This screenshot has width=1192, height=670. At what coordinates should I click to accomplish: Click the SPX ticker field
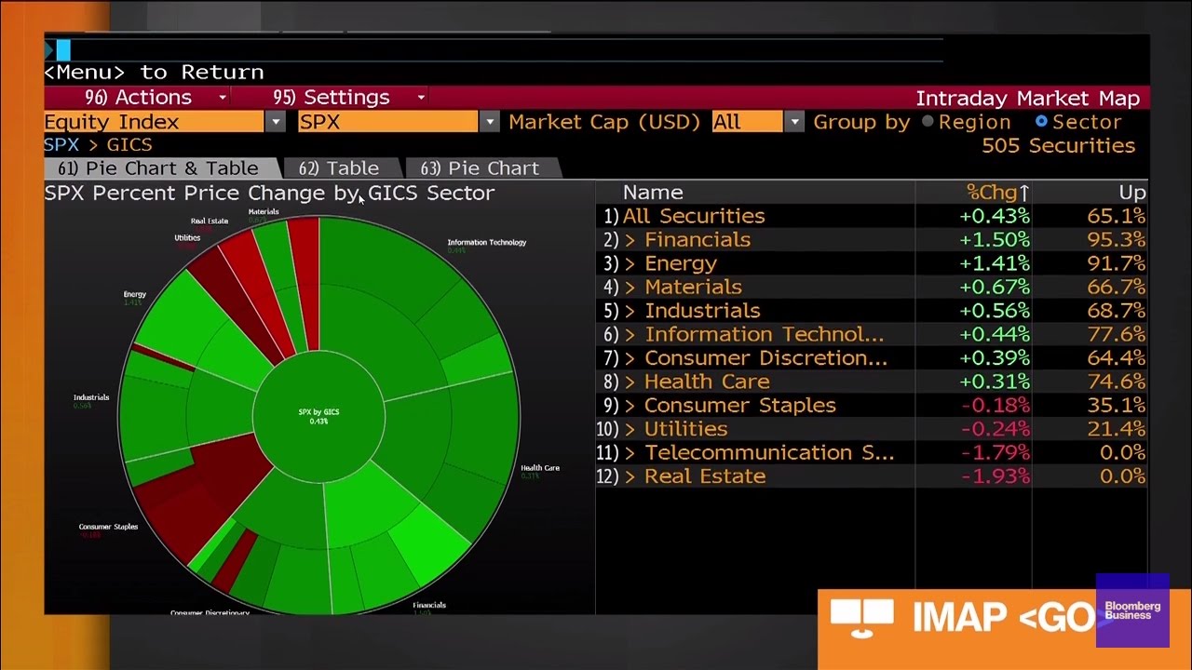pos(388,122)
